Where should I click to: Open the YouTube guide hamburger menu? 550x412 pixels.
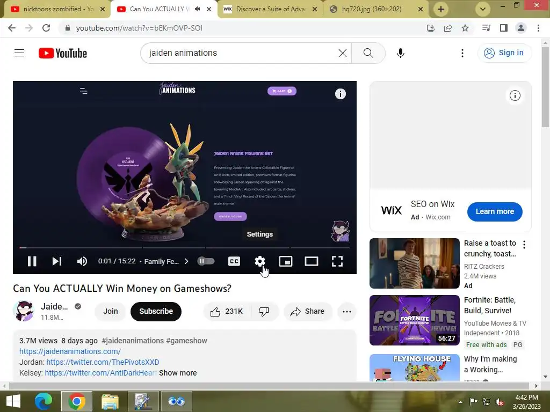click(x=19, y=53)
